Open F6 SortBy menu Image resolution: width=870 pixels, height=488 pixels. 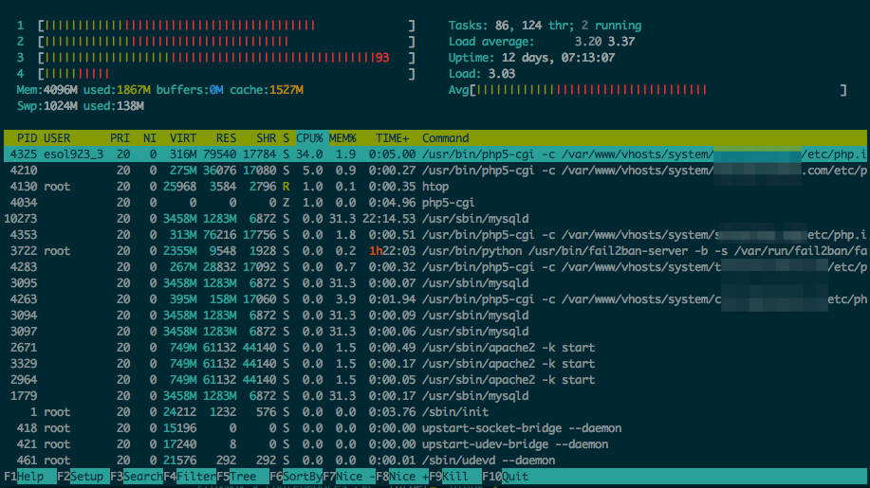tap(296, 477)
